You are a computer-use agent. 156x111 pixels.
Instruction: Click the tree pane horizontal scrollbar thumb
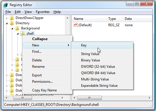pos(23,98)
